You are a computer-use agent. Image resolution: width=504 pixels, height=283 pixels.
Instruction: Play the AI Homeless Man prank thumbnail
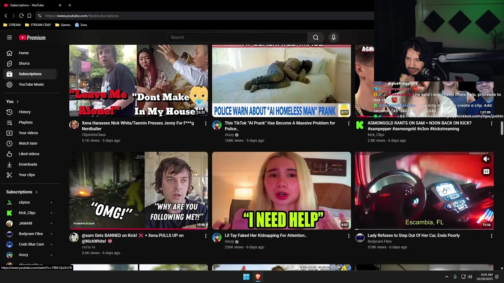[x=282, y=81]
